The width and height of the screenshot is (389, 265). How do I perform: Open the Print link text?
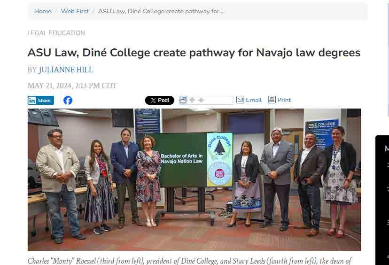[284, 100]
